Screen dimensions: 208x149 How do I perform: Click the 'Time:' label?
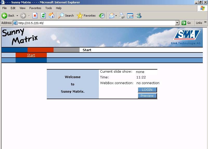[x=105, y=77]
